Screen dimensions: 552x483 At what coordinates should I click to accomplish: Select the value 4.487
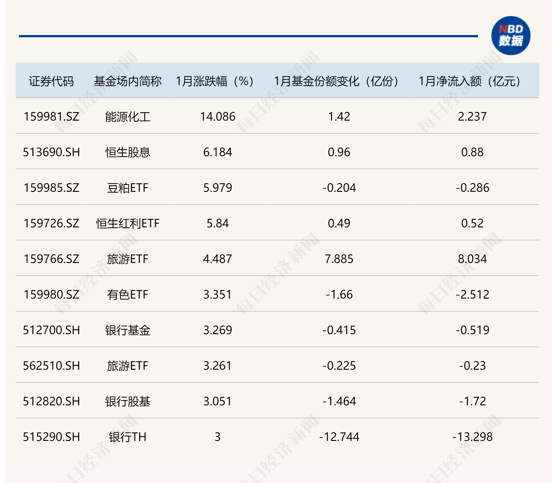218,259
